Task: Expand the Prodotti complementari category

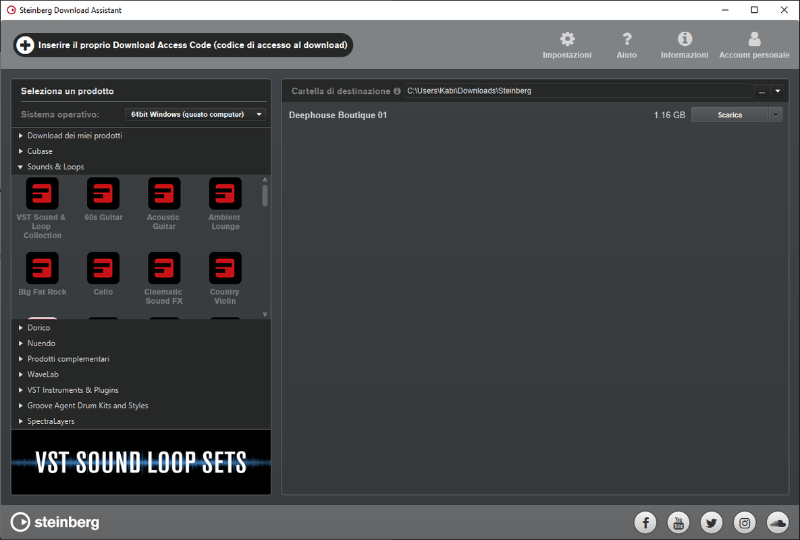Action: (x=20, y=359)
